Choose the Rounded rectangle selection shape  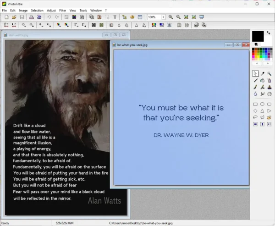(x=269, y=104)
